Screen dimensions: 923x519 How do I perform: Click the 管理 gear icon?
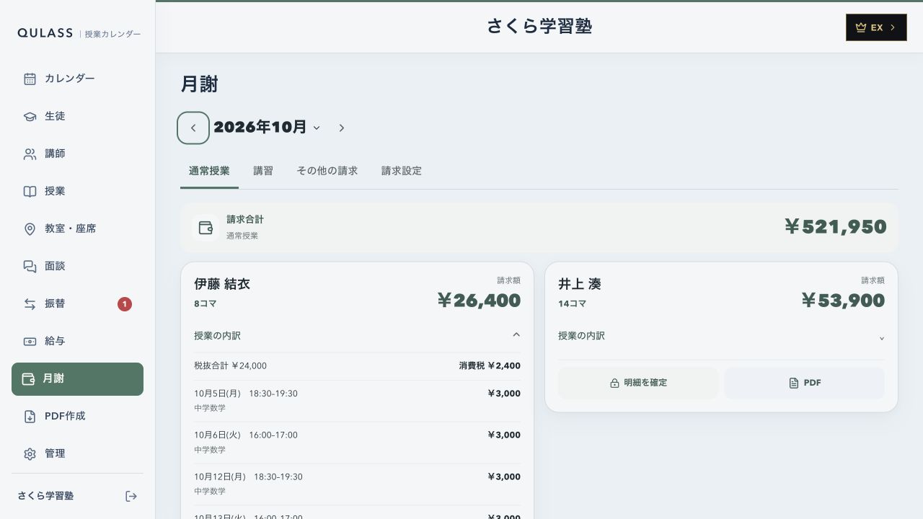click(x=30, y=453)
